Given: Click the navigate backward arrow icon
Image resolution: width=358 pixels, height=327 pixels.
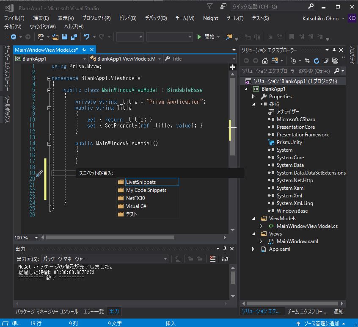Looking at the screenshot, I should point(14,37).
